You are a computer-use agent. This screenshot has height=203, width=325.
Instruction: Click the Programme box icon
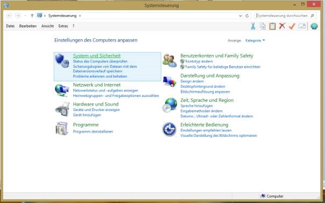tap(62, 129)
